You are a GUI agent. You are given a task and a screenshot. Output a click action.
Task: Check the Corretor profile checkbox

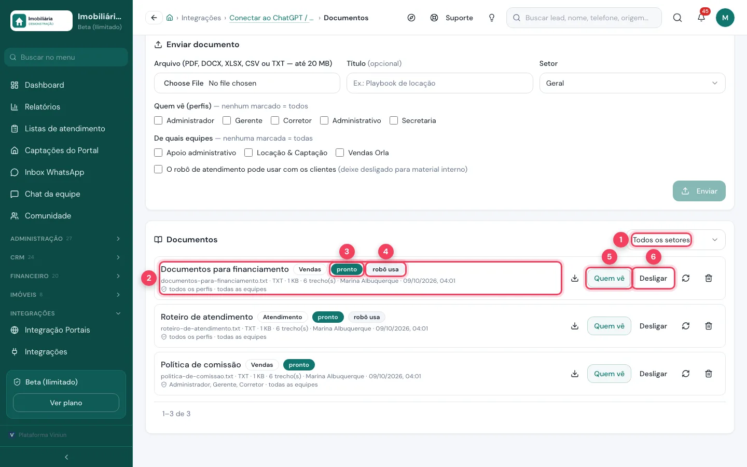pyautogui.click(x=275, y=120)
